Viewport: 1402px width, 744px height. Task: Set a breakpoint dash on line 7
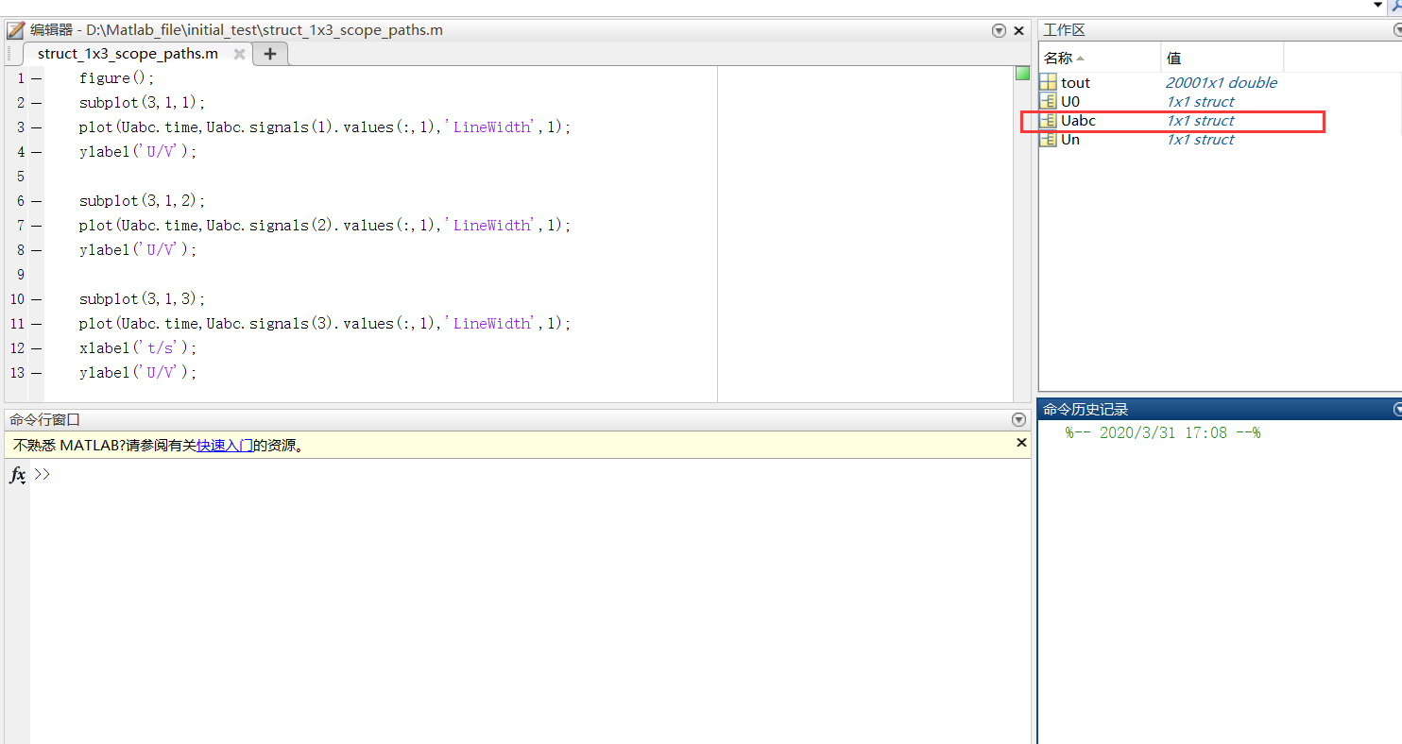click(36, 226)
